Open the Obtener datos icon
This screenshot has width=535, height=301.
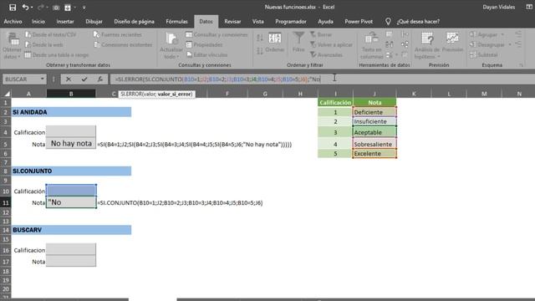13,39
